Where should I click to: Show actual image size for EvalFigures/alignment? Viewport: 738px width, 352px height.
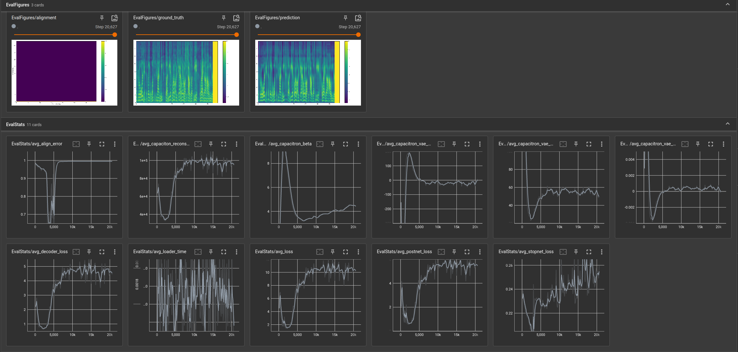pos(114,18)
